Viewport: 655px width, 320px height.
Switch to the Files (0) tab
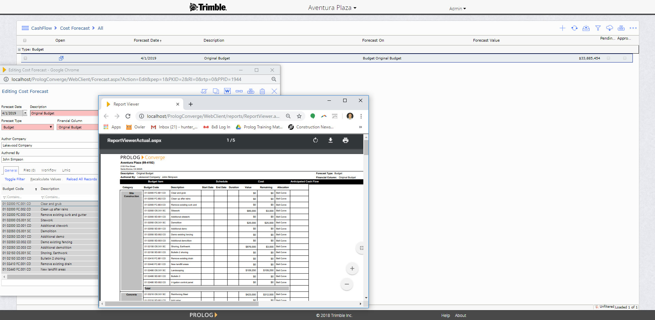click(x=29, y=170)
